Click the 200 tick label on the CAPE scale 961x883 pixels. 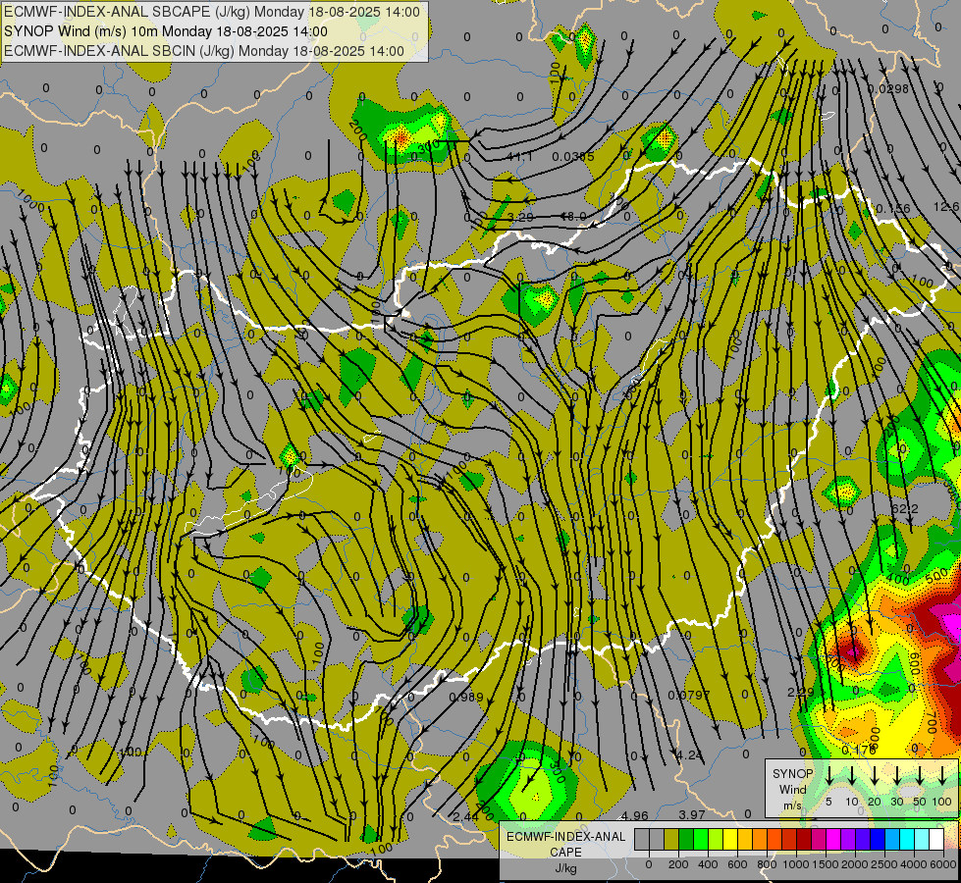coord(678,864)
